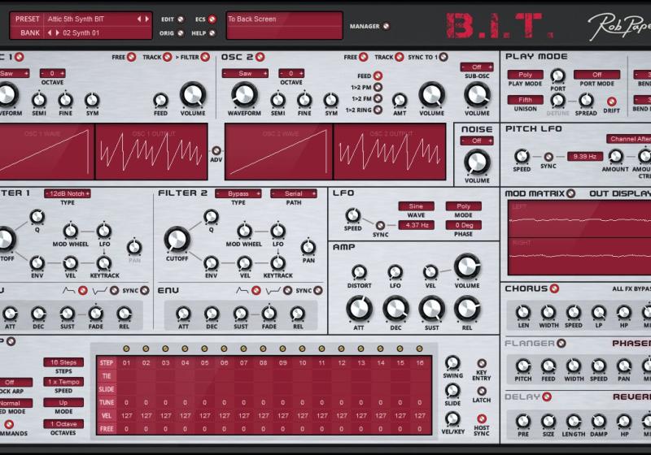
Task: Enable the 1>2 PM modulation option
Action: 378,87
